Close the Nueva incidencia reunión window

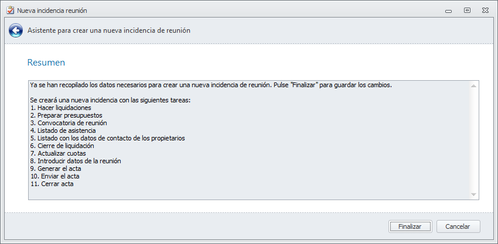pos(485,11)
